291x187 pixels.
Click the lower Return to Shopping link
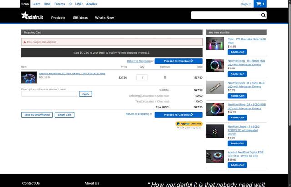[137, 114]
